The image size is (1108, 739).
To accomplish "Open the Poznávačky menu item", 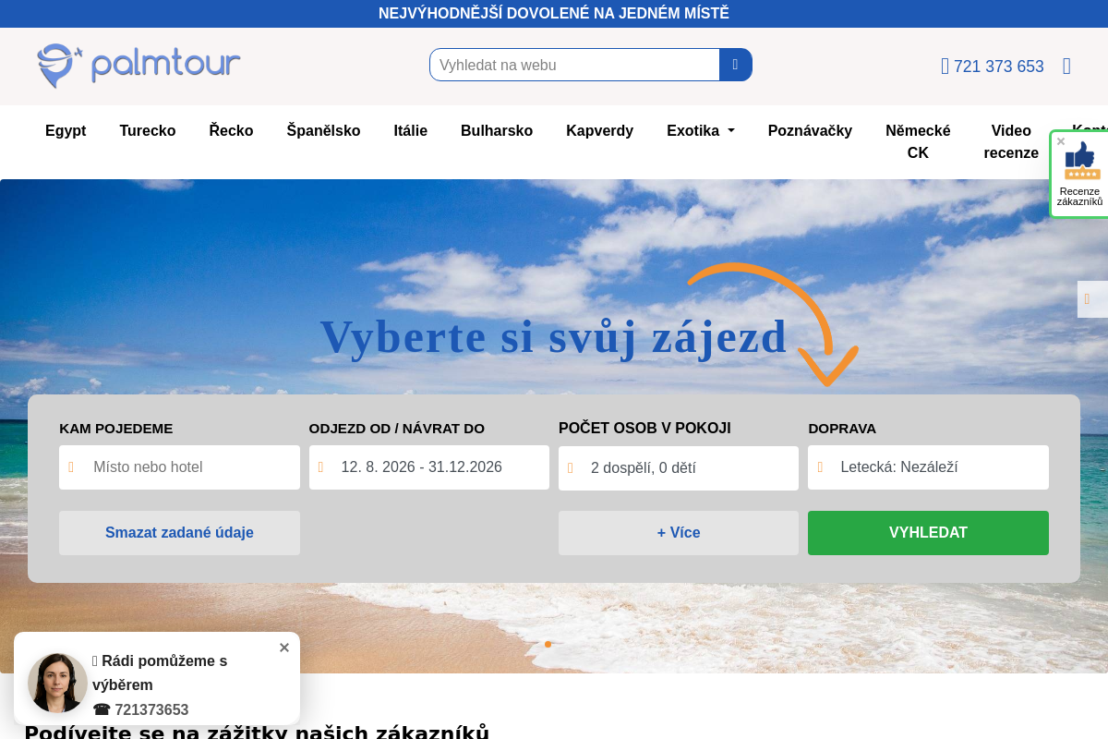I will coord(810,131).
